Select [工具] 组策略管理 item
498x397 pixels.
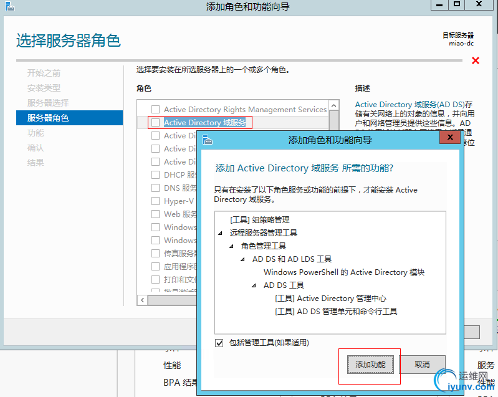coord(259,220)
